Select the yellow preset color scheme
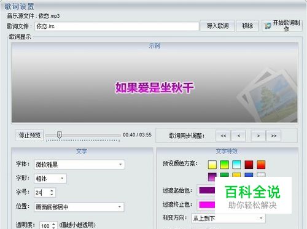This screenshot has height=229, width=307. click(212, 165)
